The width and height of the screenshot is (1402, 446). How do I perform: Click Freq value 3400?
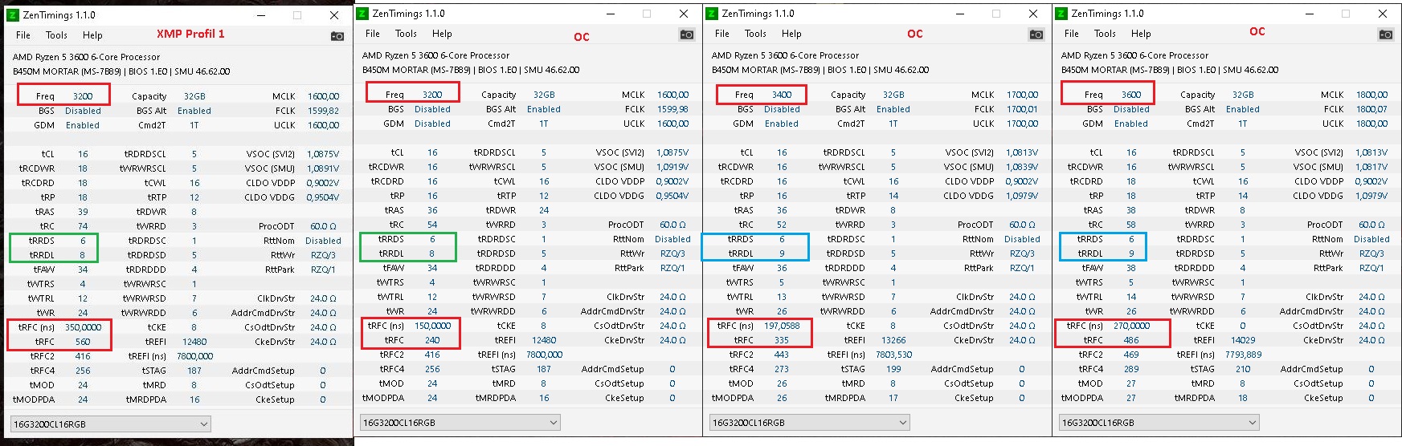coord(782,95)
